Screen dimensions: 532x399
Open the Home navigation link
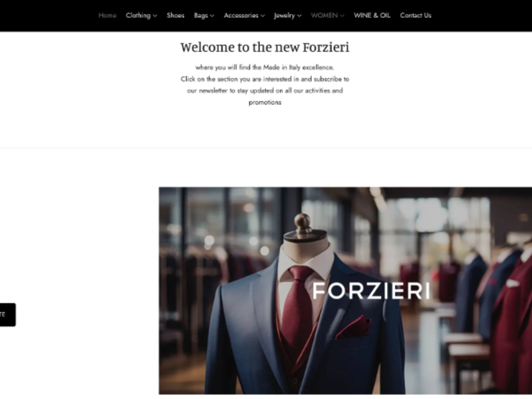pyautogui.click(x=107, y=15)
